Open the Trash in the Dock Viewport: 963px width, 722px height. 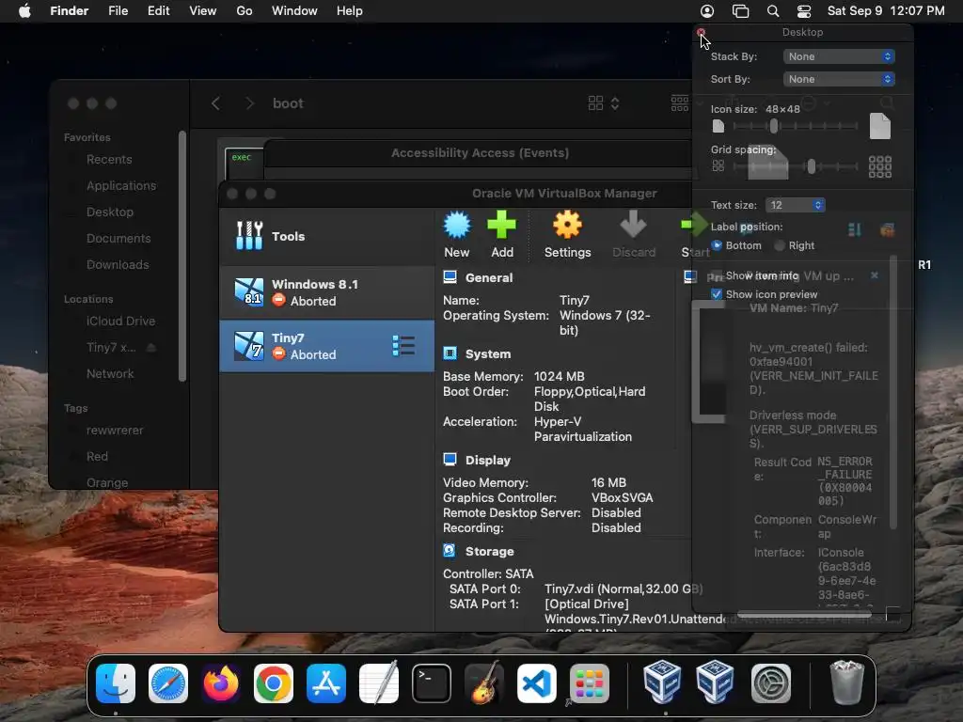point(846,683)
